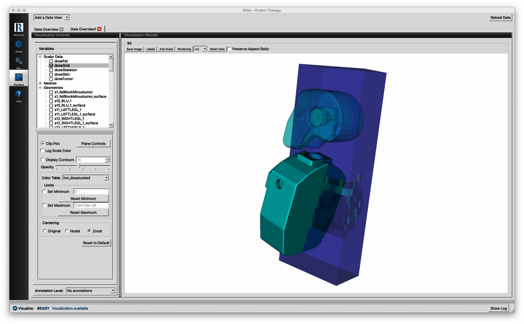Click the Display Contours up stepper arrow

click(x=107, y=158)
